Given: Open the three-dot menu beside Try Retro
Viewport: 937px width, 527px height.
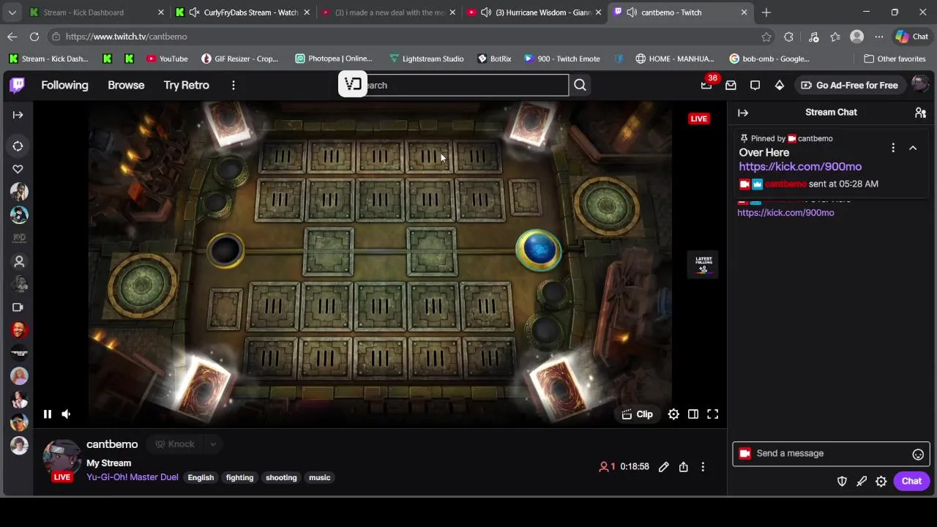Looking at the screenshot, I should [234, 85].
